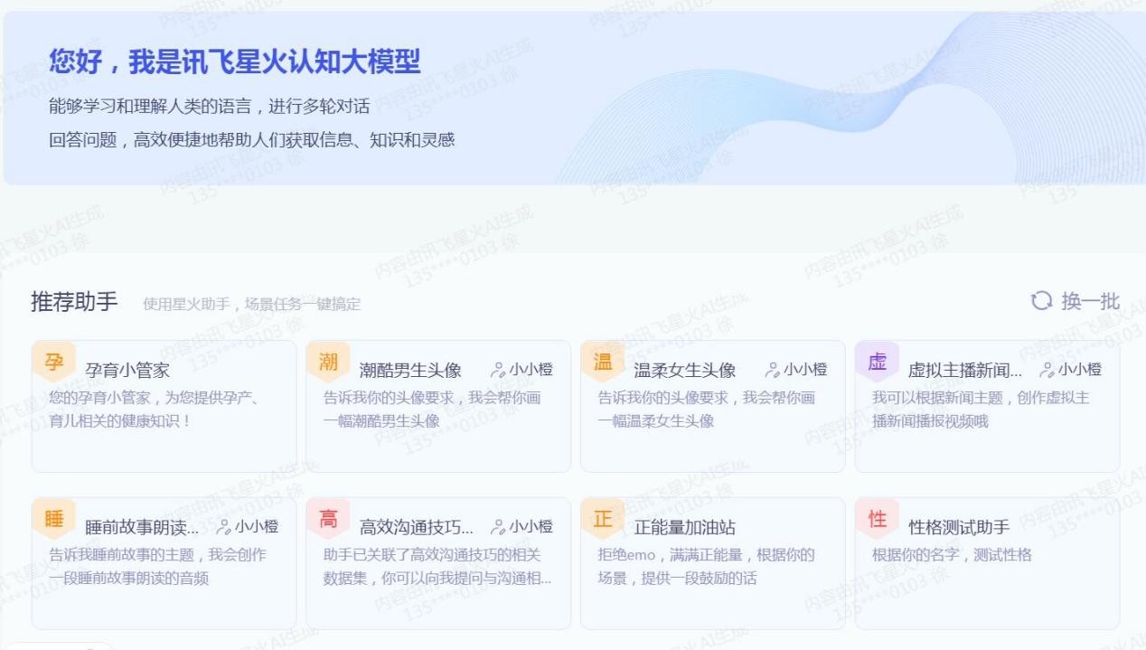Image resolution: width=1146 pixels, height=650 pixels.
Task: Click author icon on 睡前故事朗读 card
Action: pos(224,527)
